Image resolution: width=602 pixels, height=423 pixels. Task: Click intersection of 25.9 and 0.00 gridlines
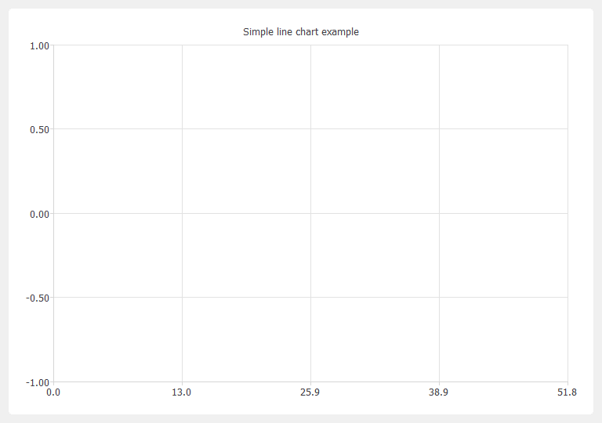[x=310, y=213]
